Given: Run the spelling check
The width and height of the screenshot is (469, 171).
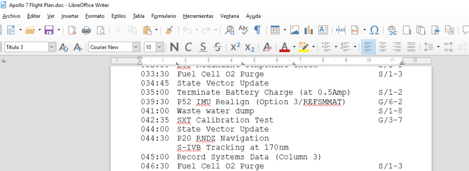Looking at the screenshot, I should (x=244, y=30).
